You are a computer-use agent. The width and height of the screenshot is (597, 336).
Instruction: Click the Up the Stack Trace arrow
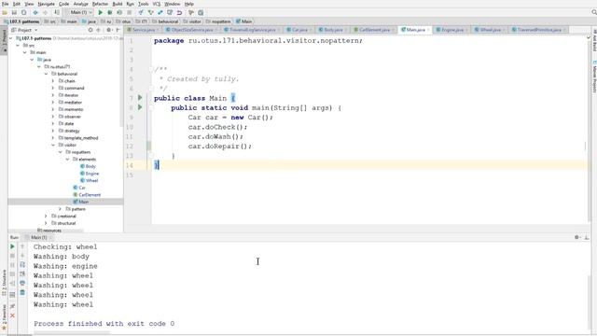pos(22,246)
